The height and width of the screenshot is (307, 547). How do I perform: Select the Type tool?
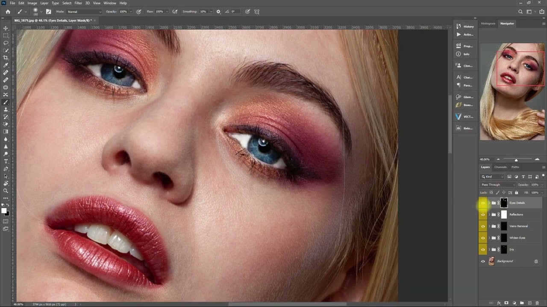pyautogui.click(x=6, y=161)
